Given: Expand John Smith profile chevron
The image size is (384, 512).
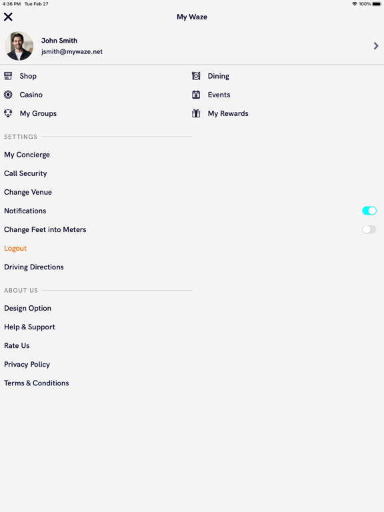Looking at the screenshot, I should (x=376, y=46).
